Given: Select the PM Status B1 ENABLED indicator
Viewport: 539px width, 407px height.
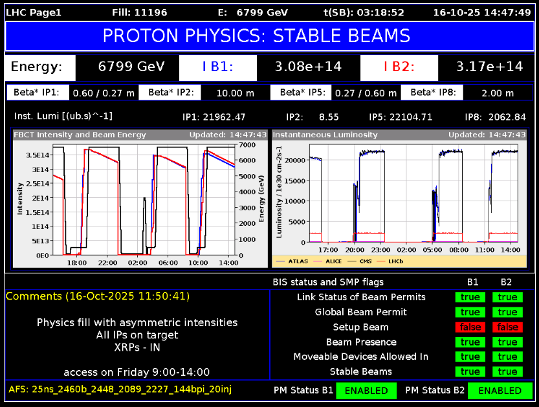Looking at the screenshot, I should [x=366, y=391].
